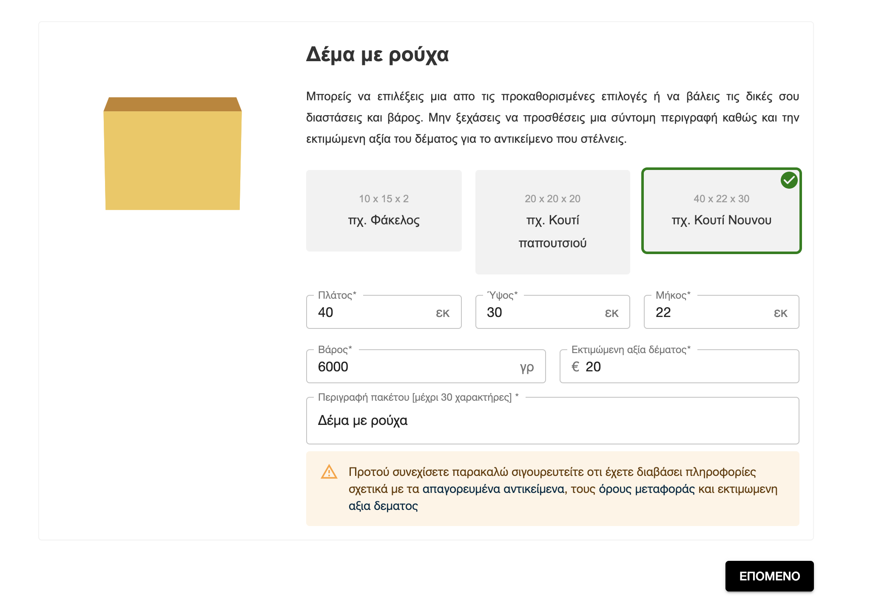This screenshot has height=611, width=893.
Task: Open the όρους μεταφοράς link
Action: (x=646, y=489)
